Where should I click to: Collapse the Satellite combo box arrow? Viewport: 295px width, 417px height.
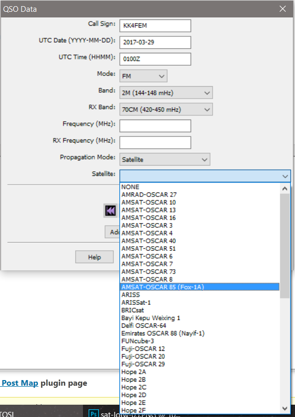(285, 176)
